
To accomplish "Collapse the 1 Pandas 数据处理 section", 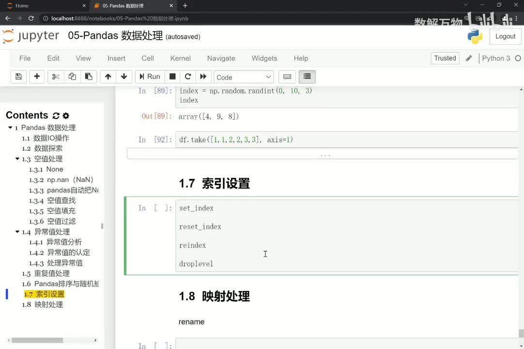I will [x=10, y=127].
